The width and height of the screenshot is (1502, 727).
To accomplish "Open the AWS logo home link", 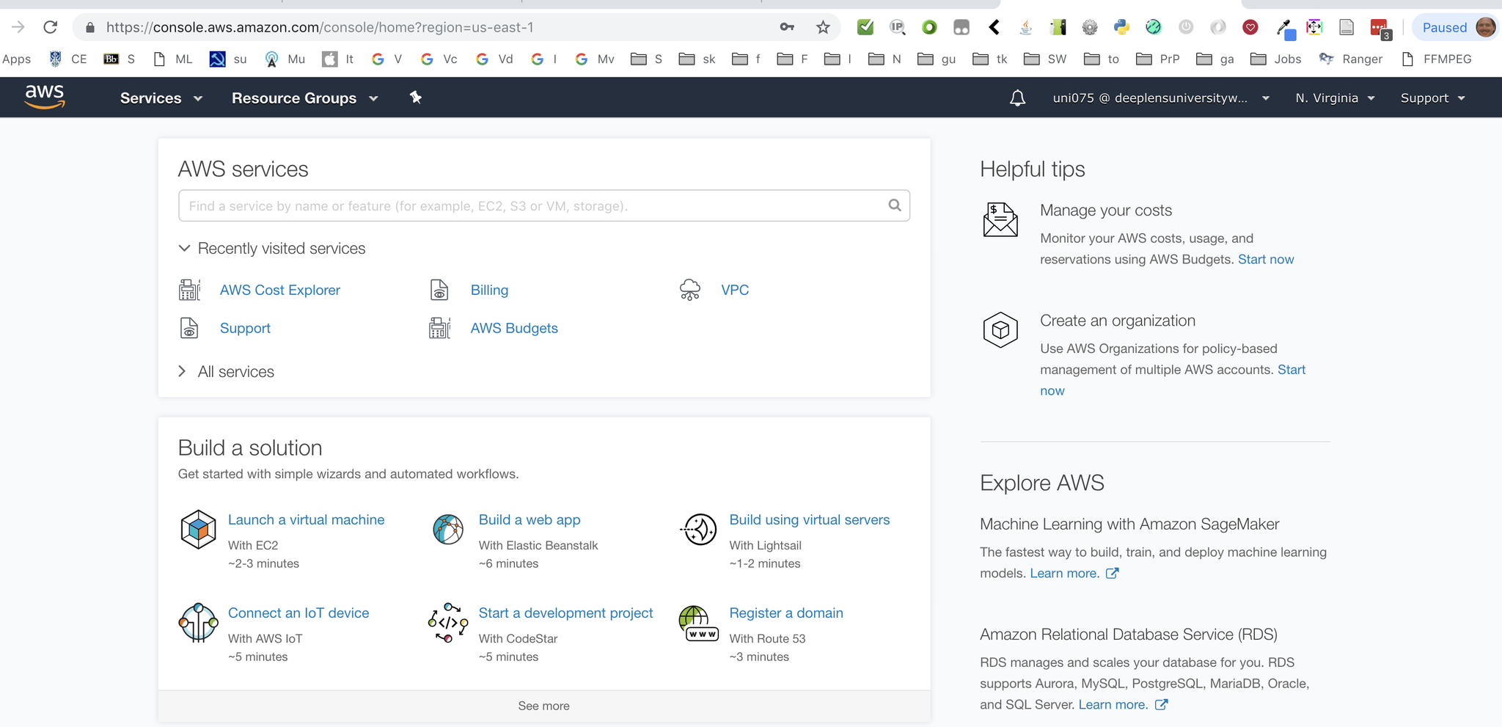I will pyautogui.click(x=45, y=97).
